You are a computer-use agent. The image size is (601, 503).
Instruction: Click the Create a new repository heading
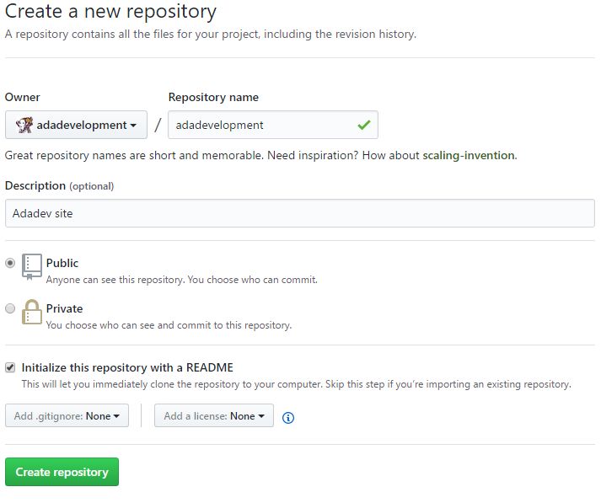[x=110, y=12]
